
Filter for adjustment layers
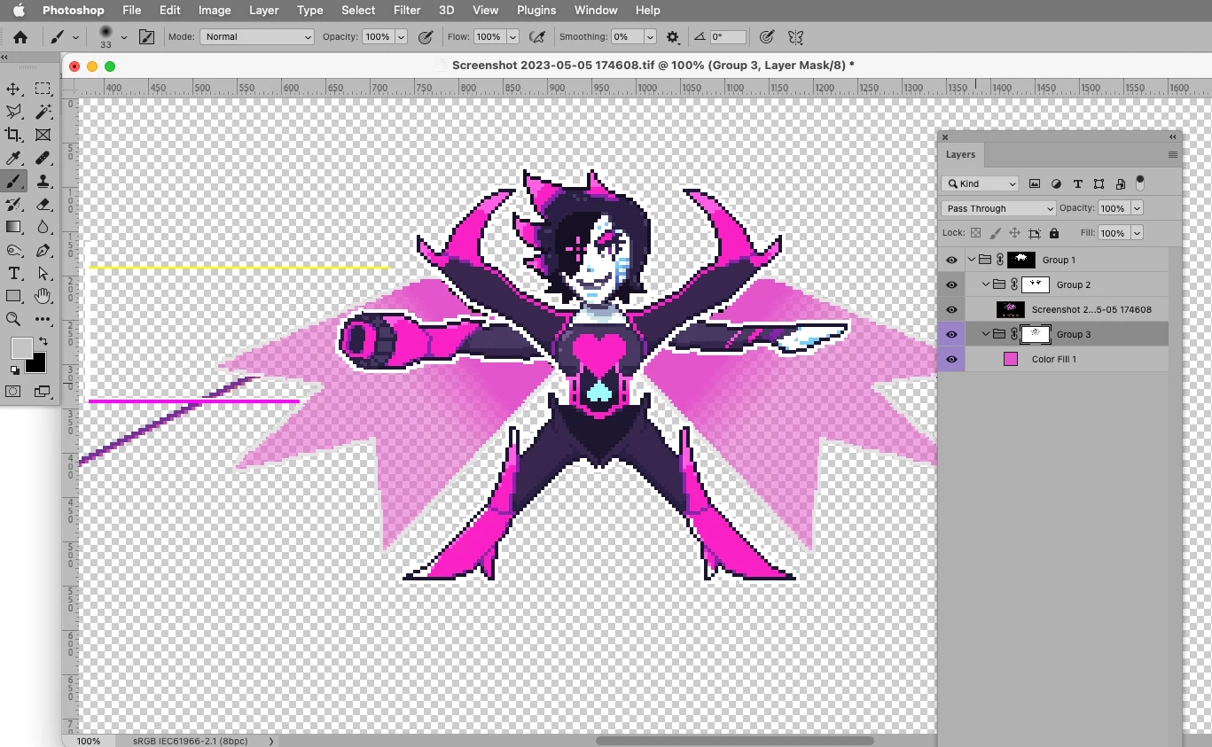1056,183
